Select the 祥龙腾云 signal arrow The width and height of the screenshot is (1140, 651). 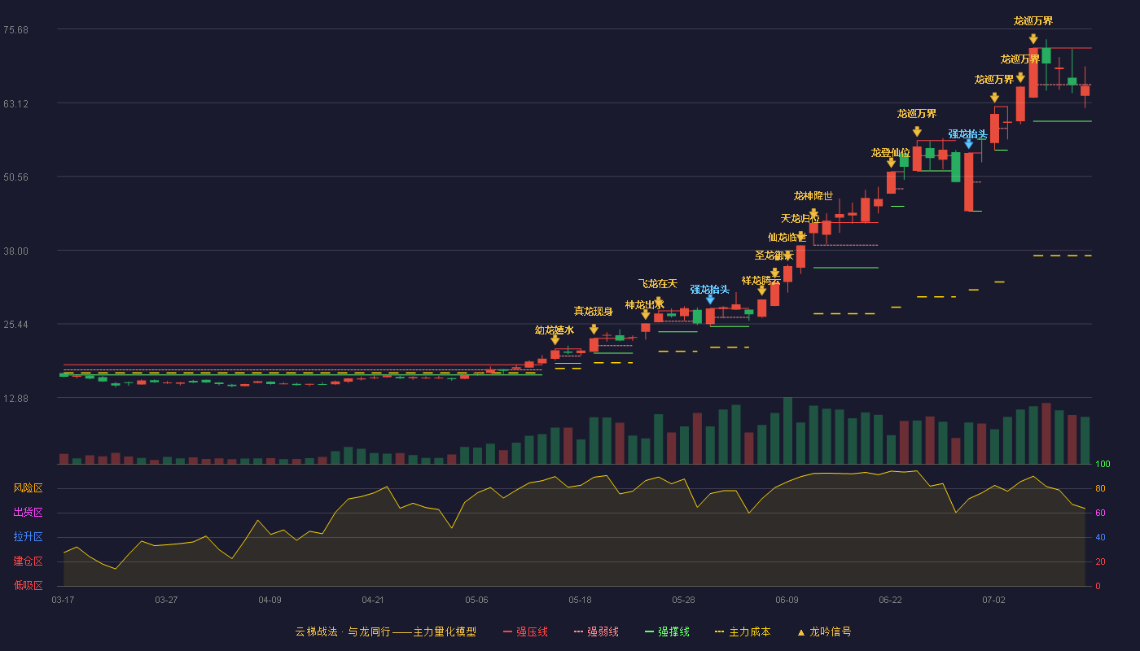[761, 291]
